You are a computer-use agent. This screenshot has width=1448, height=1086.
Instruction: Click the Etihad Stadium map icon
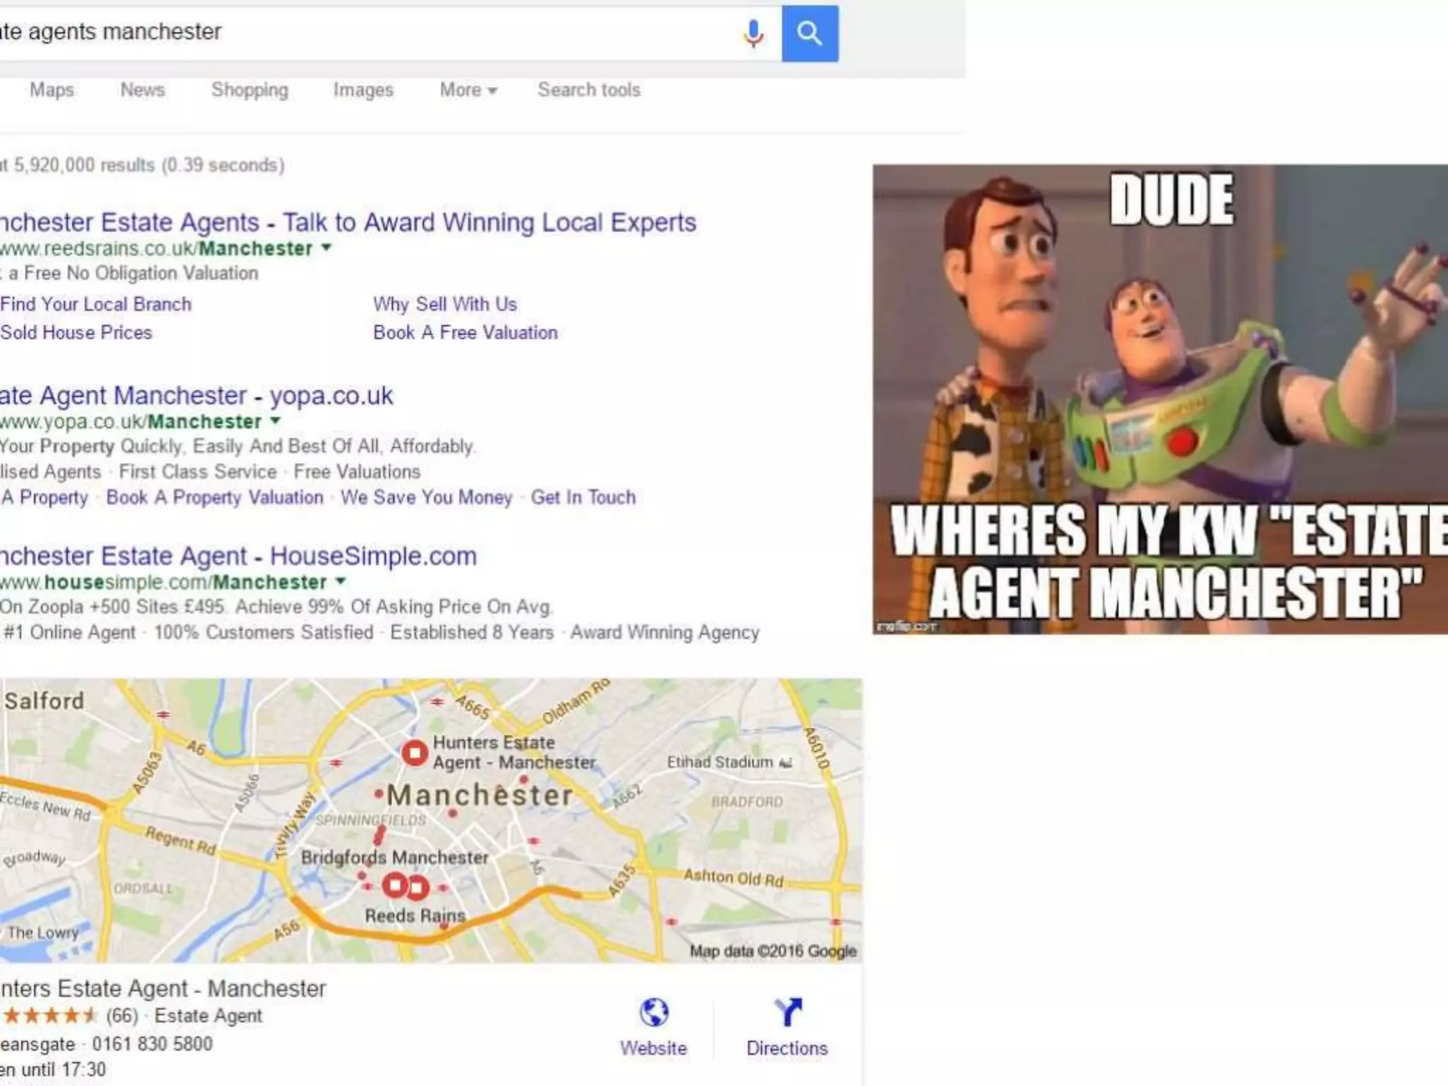(x=785, y=762)
